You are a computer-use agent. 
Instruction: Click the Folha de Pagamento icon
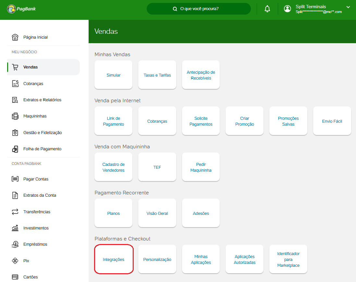(15, 149)
